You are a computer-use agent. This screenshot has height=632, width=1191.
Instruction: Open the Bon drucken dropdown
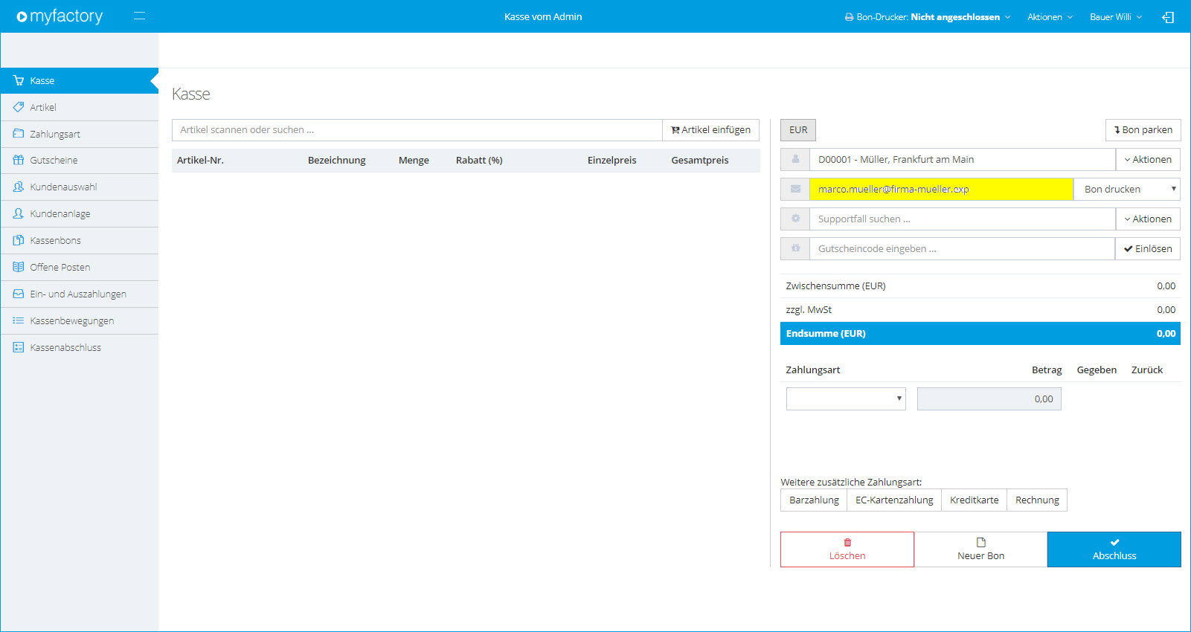pos(1127,189)
